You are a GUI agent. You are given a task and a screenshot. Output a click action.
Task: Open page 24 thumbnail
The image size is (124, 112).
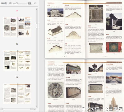tap(17, 27)
